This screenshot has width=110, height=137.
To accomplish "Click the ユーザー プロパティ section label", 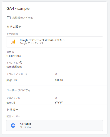I will pos(18,90).
